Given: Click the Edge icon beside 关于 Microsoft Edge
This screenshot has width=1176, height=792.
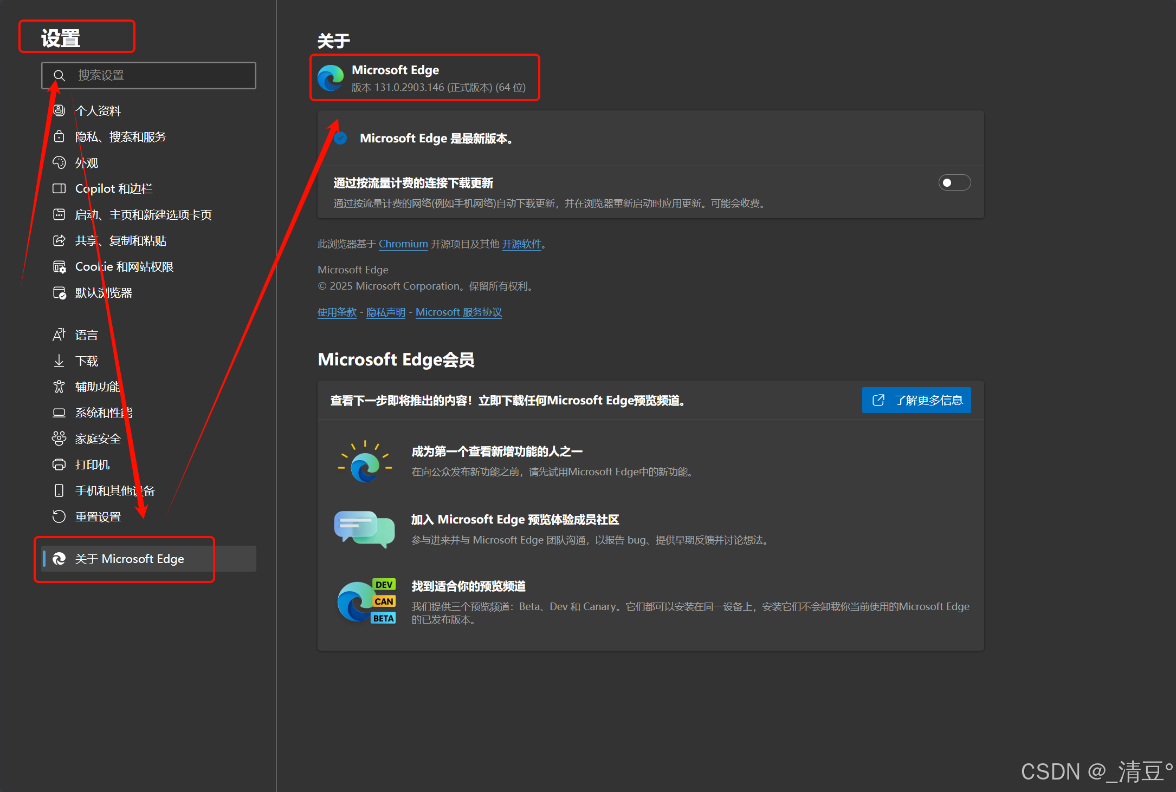Looking at the screenshot, I should (x=59, y=559).
